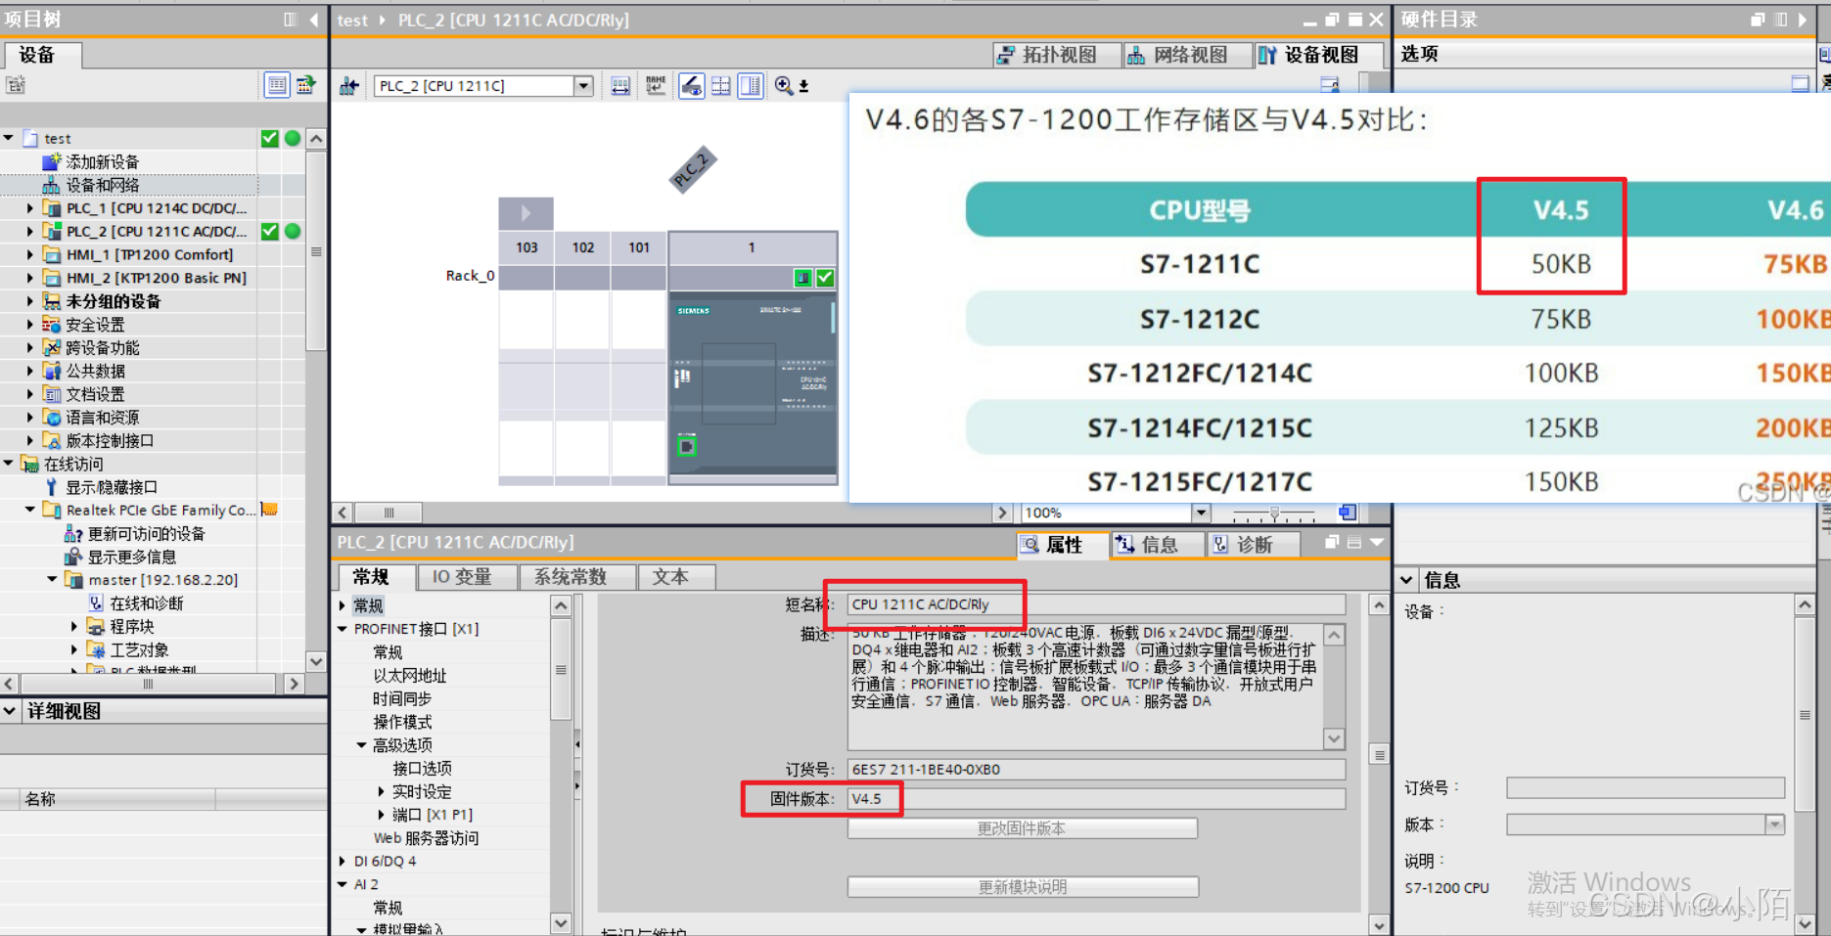This screenshot has width=1831, height=936.
Task: Collapse PROFINET接口 [X1] properties node
Action: pos(343,629)
